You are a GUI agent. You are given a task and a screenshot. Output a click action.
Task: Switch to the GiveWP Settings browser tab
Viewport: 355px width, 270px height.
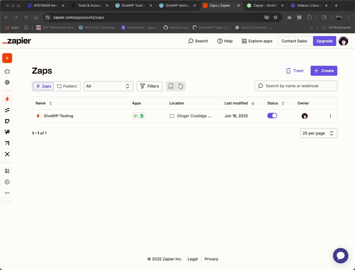[177, 6]
